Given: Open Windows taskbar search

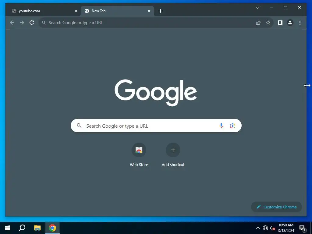Looking at the screenshot, I should [22, 228].
